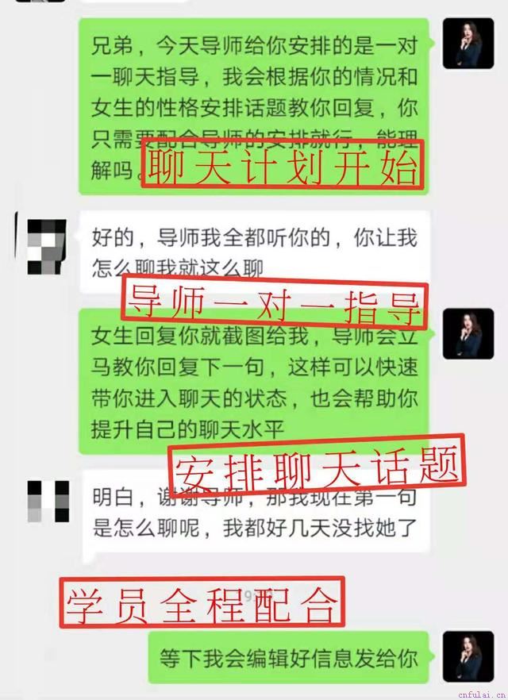The height and width of the screenshot is (700, 508).
Task: Click the line '一聊天指导，我会根据你的情况和'
Action: (254, 76)
